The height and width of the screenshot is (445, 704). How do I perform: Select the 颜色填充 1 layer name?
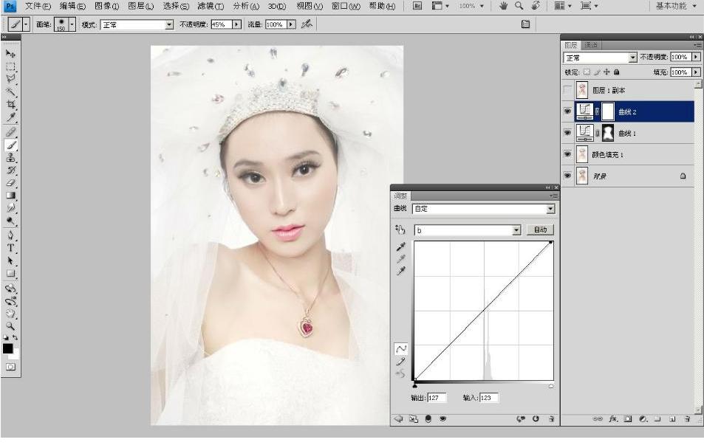coord(607,155)
